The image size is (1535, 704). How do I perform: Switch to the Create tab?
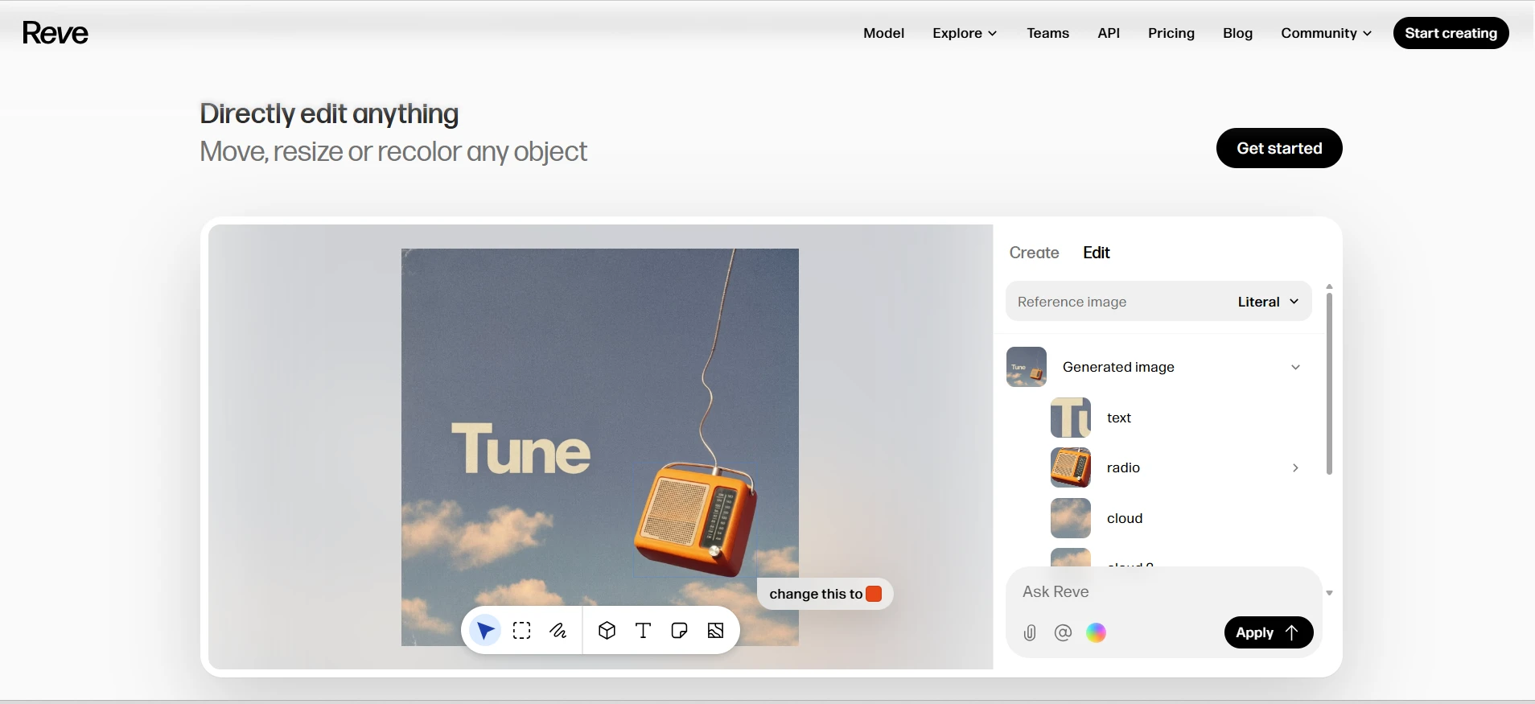point(1034,253)
